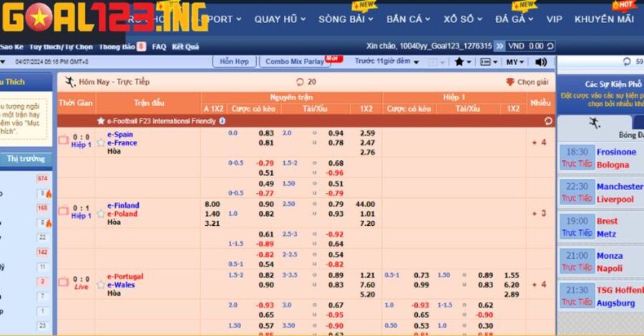
Task: Open the TSG Hoffenheim vs Augsburg event
Action: (x=601, y=296)
